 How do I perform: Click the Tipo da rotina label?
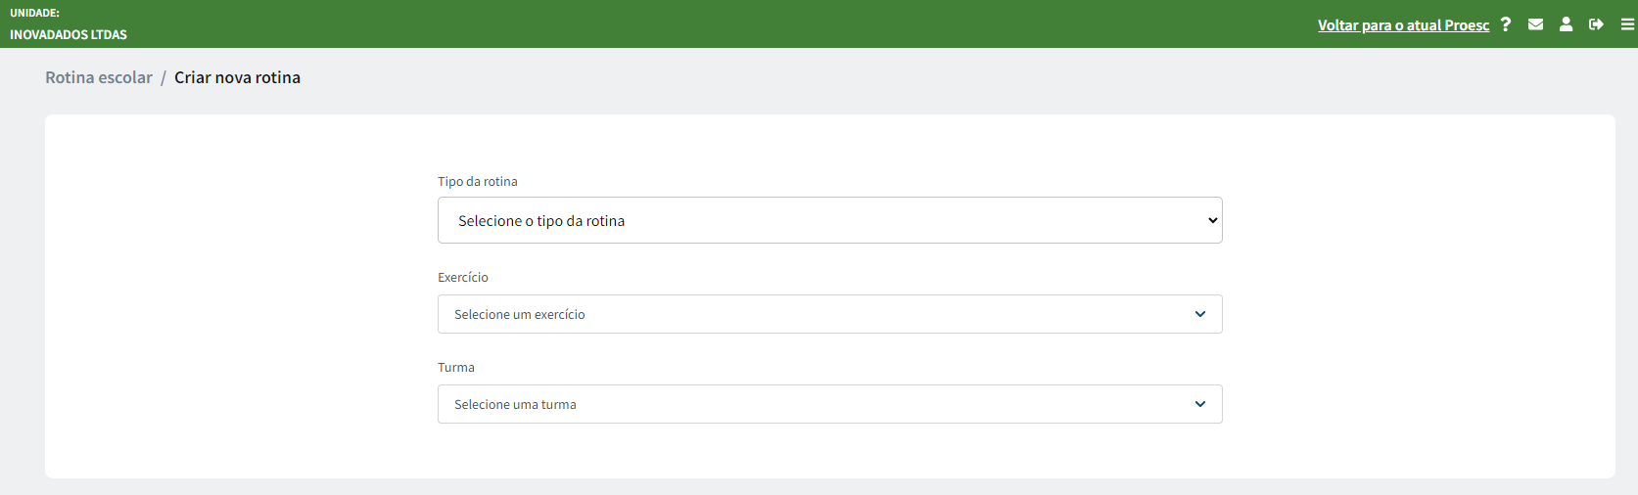tap(478, 181)
